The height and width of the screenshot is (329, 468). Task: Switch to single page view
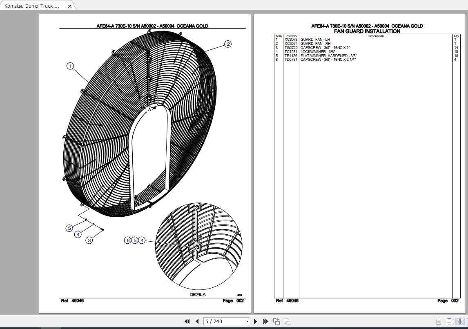pos(439,322)
